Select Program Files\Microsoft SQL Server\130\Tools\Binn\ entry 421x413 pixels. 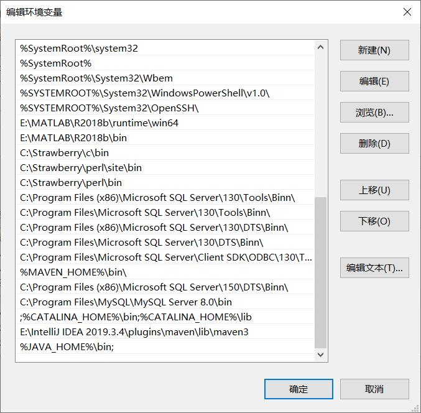165,212
